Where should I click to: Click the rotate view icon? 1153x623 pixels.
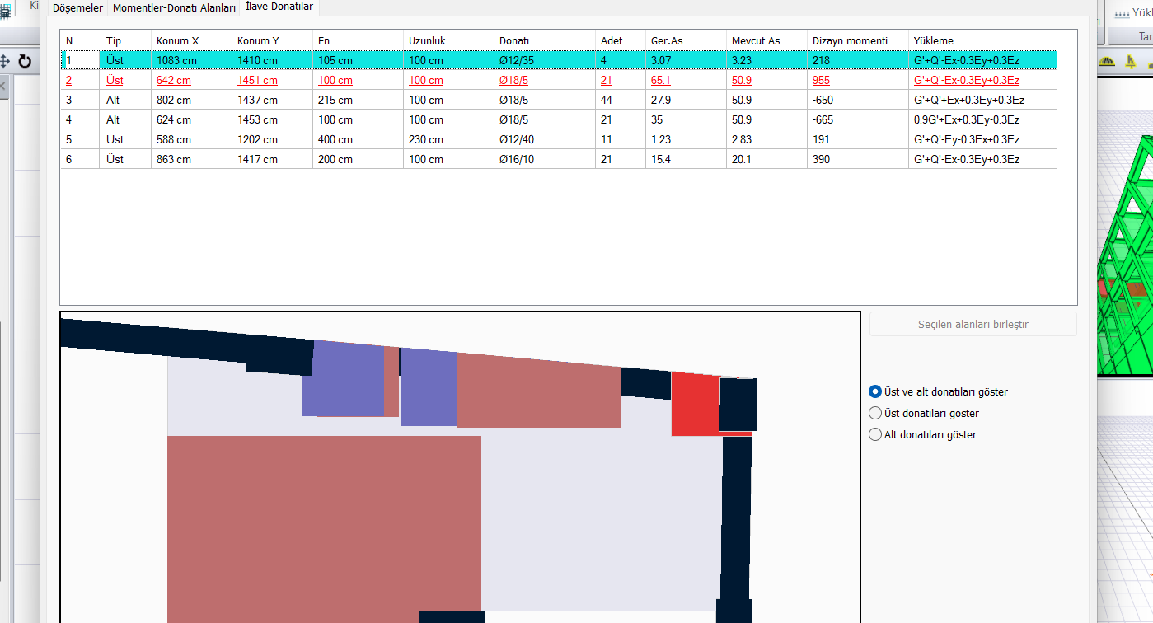pos(25,62)
